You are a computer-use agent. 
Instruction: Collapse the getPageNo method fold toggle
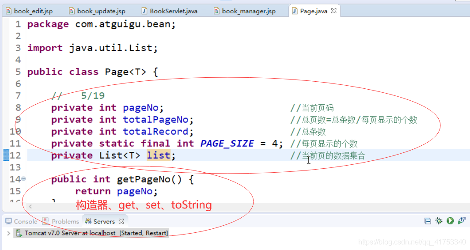23,178
